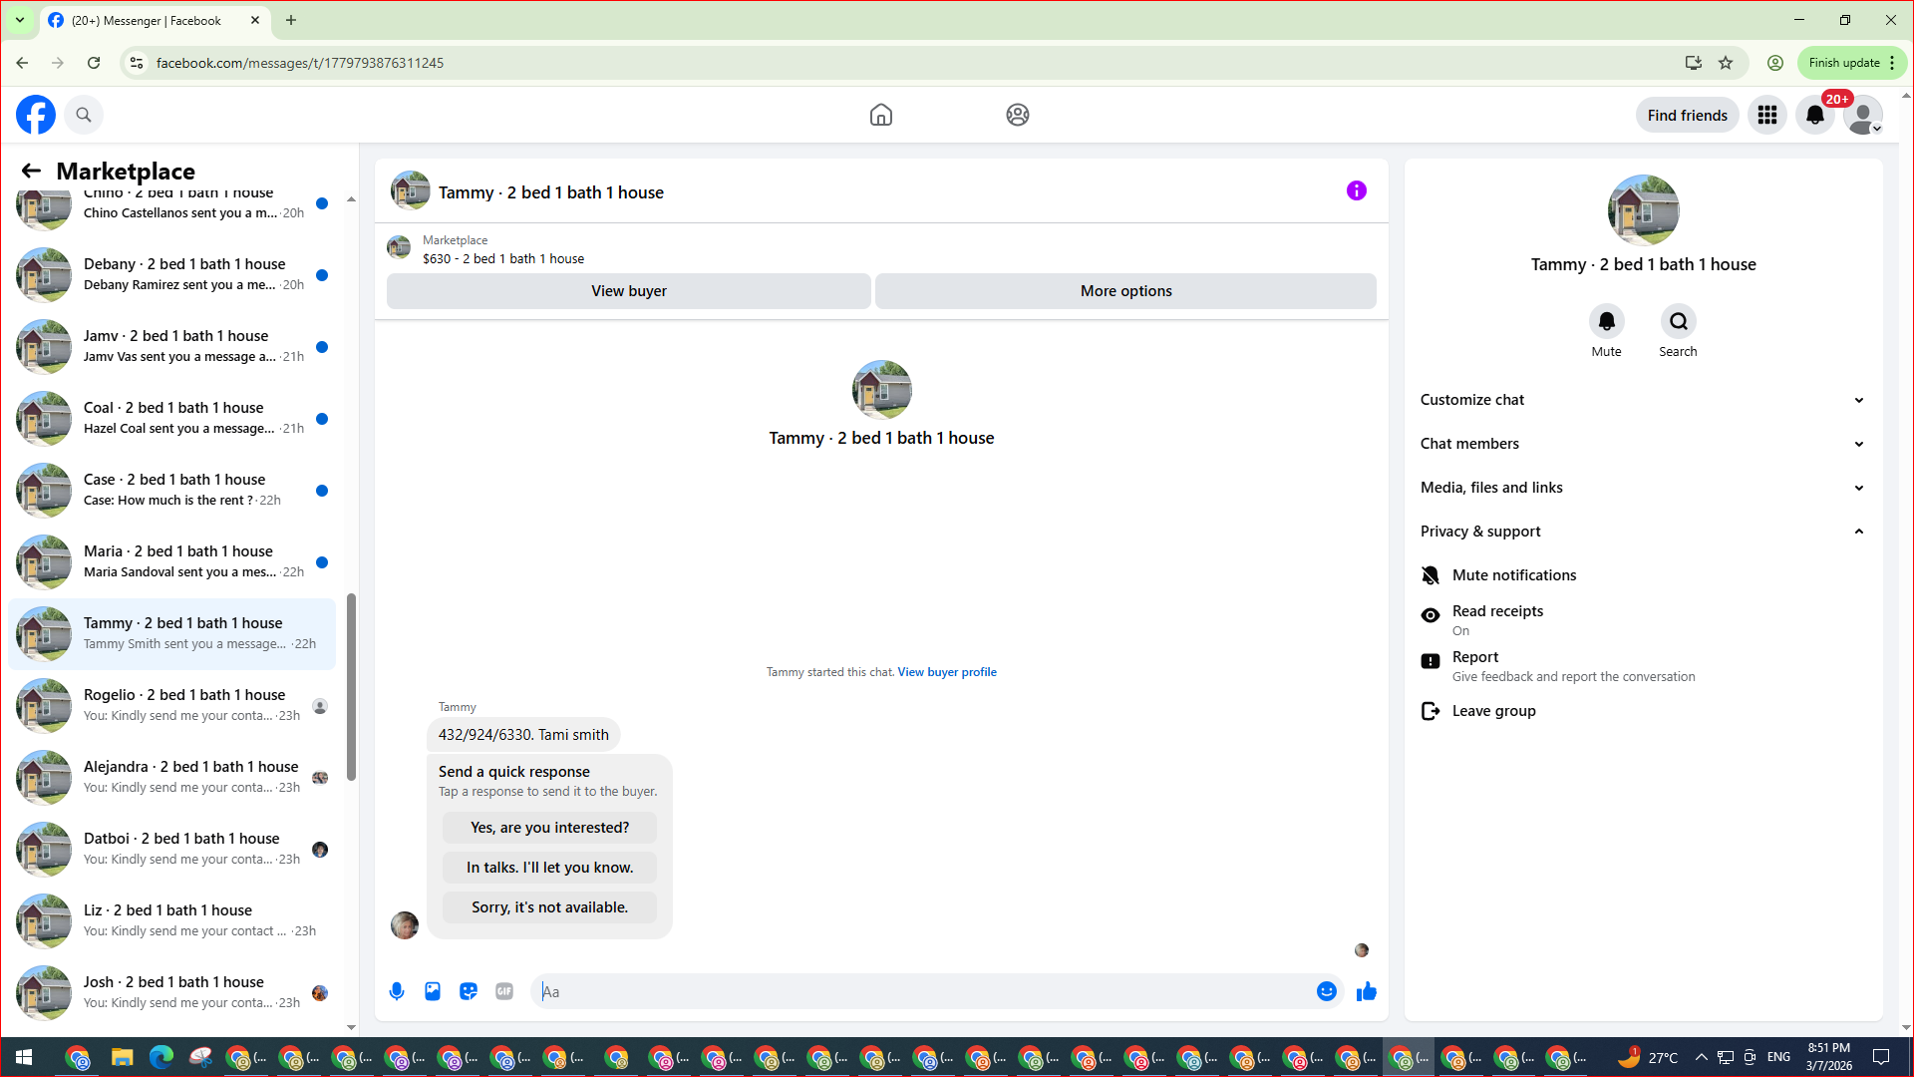This screenshot has height=1077, width=1914.
Task: Open the Josh conversation
Action: click(171, 992)
